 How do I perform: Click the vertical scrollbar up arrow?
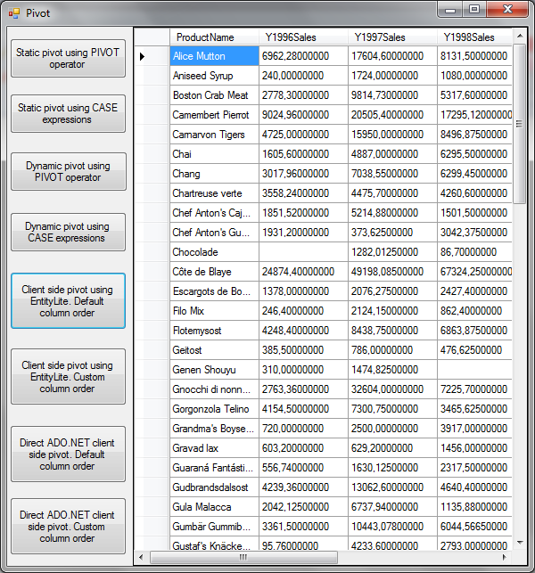[520, 36]
